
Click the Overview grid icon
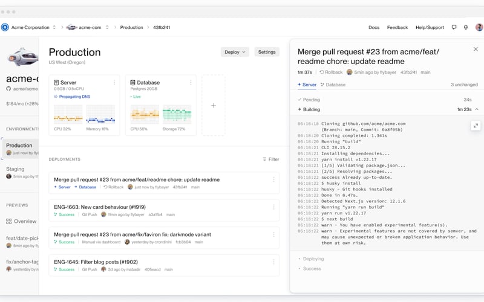8,221
